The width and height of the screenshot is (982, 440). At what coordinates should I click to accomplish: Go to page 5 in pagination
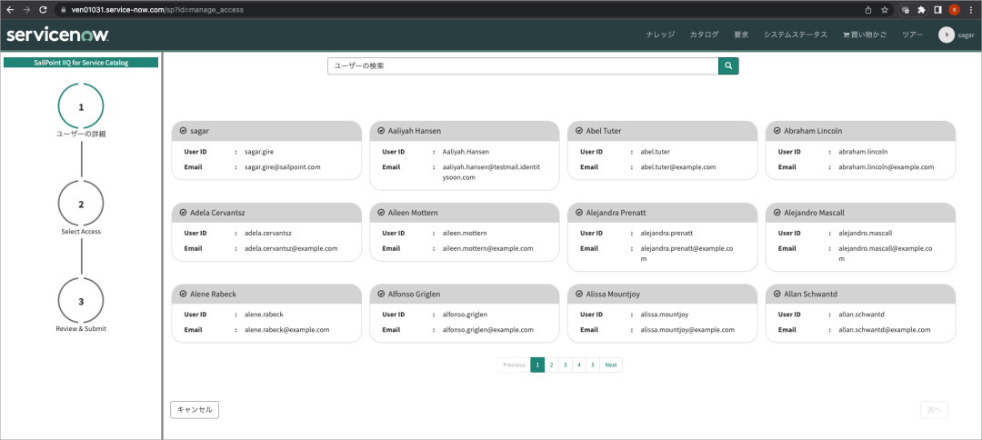coord(593,365)
